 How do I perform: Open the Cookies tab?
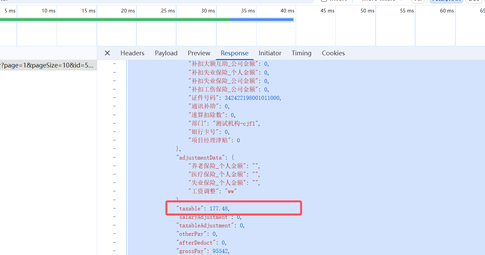pyautogui.click(x=333, y=53)
